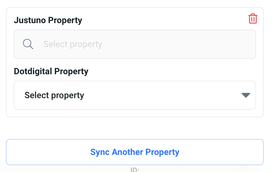Show Dotdigital property options using triangle arrow
Image resolution: width=273 pixels, height=172 pixels.
[x=246, y=95]
